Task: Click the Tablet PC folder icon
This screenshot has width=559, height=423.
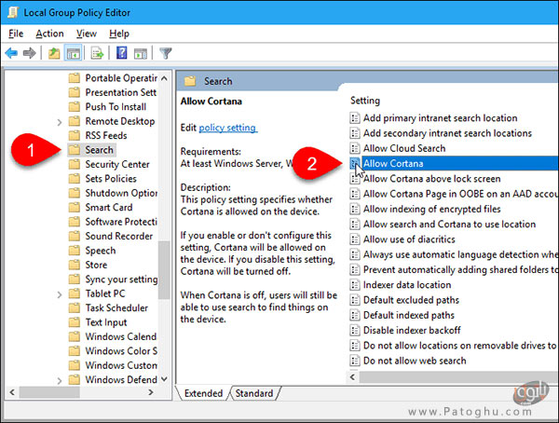Action: pyautogui.click(x=75, y=293)
